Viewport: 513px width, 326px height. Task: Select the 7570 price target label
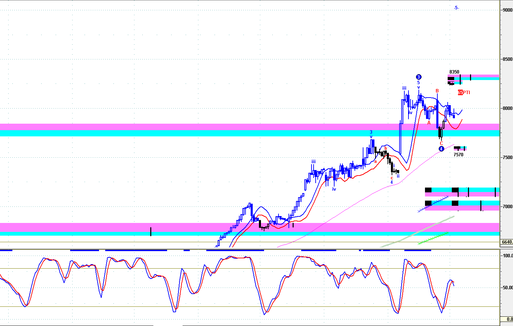pyautogui.click(x=458, y=155)
